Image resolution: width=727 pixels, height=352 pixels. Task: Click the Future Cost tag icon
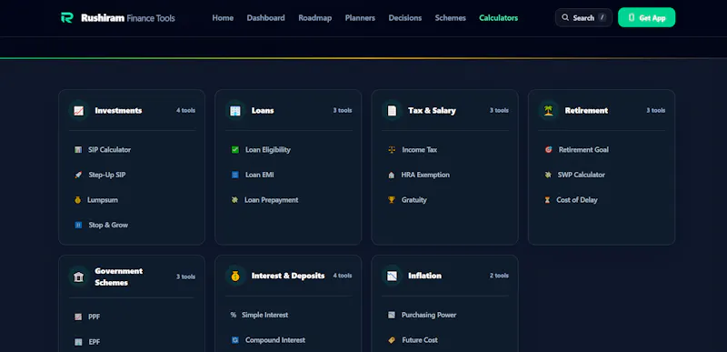[x=392, y=340]
